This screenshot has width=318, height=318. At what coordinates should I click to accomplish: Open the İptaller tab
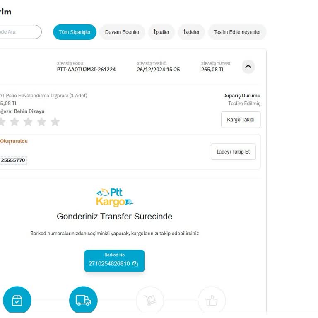click(161, 32)
